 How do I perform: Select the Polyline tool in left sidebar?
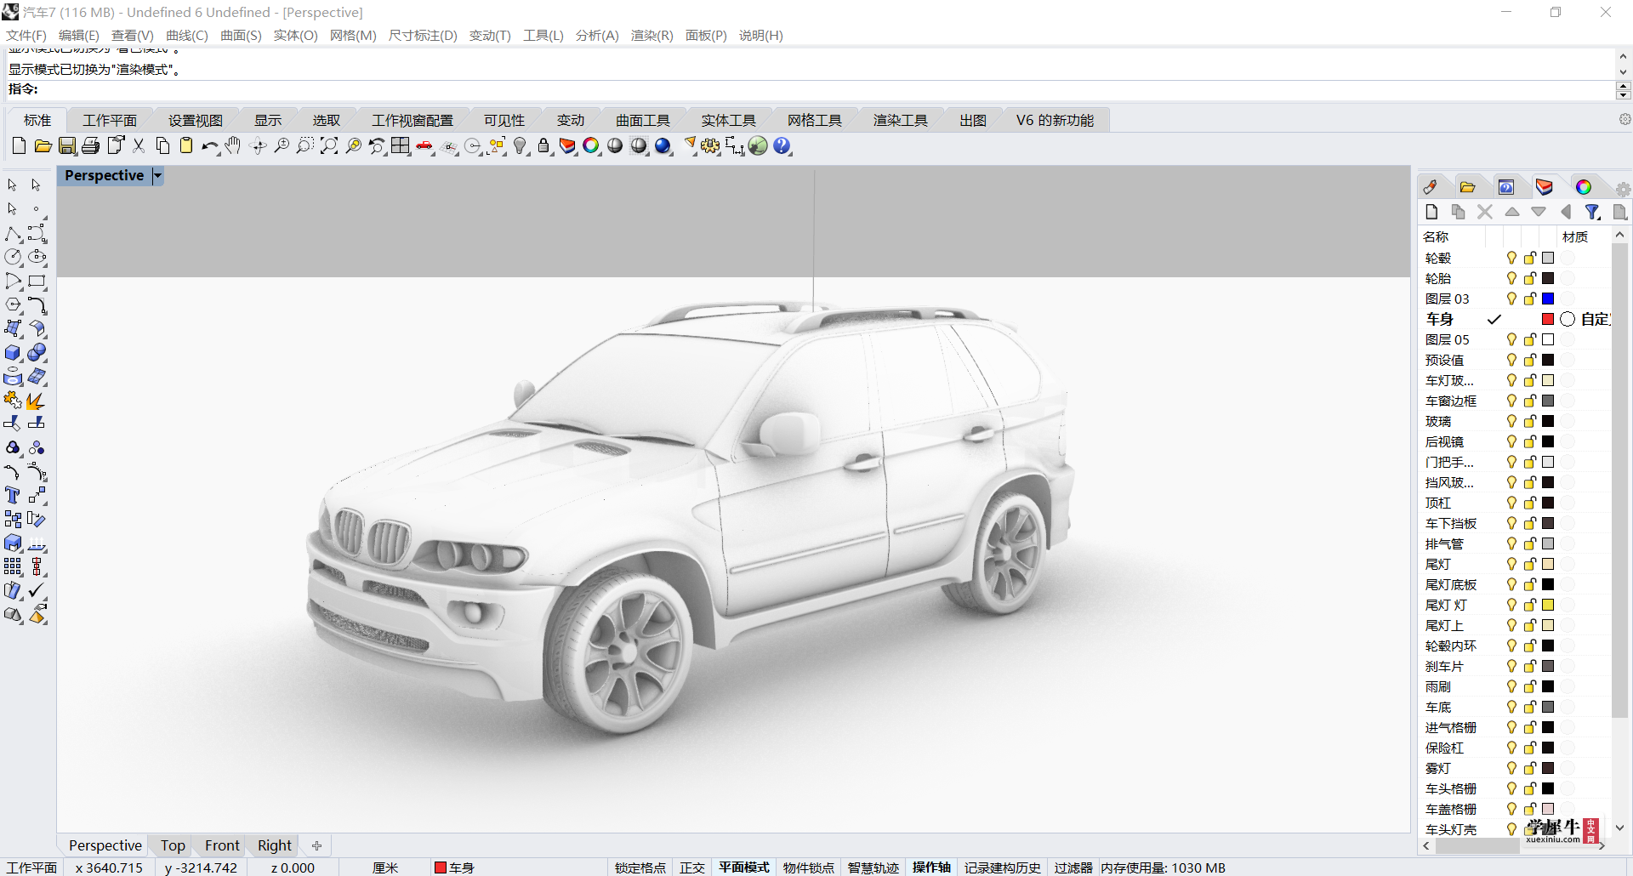(x=13, y=234)
